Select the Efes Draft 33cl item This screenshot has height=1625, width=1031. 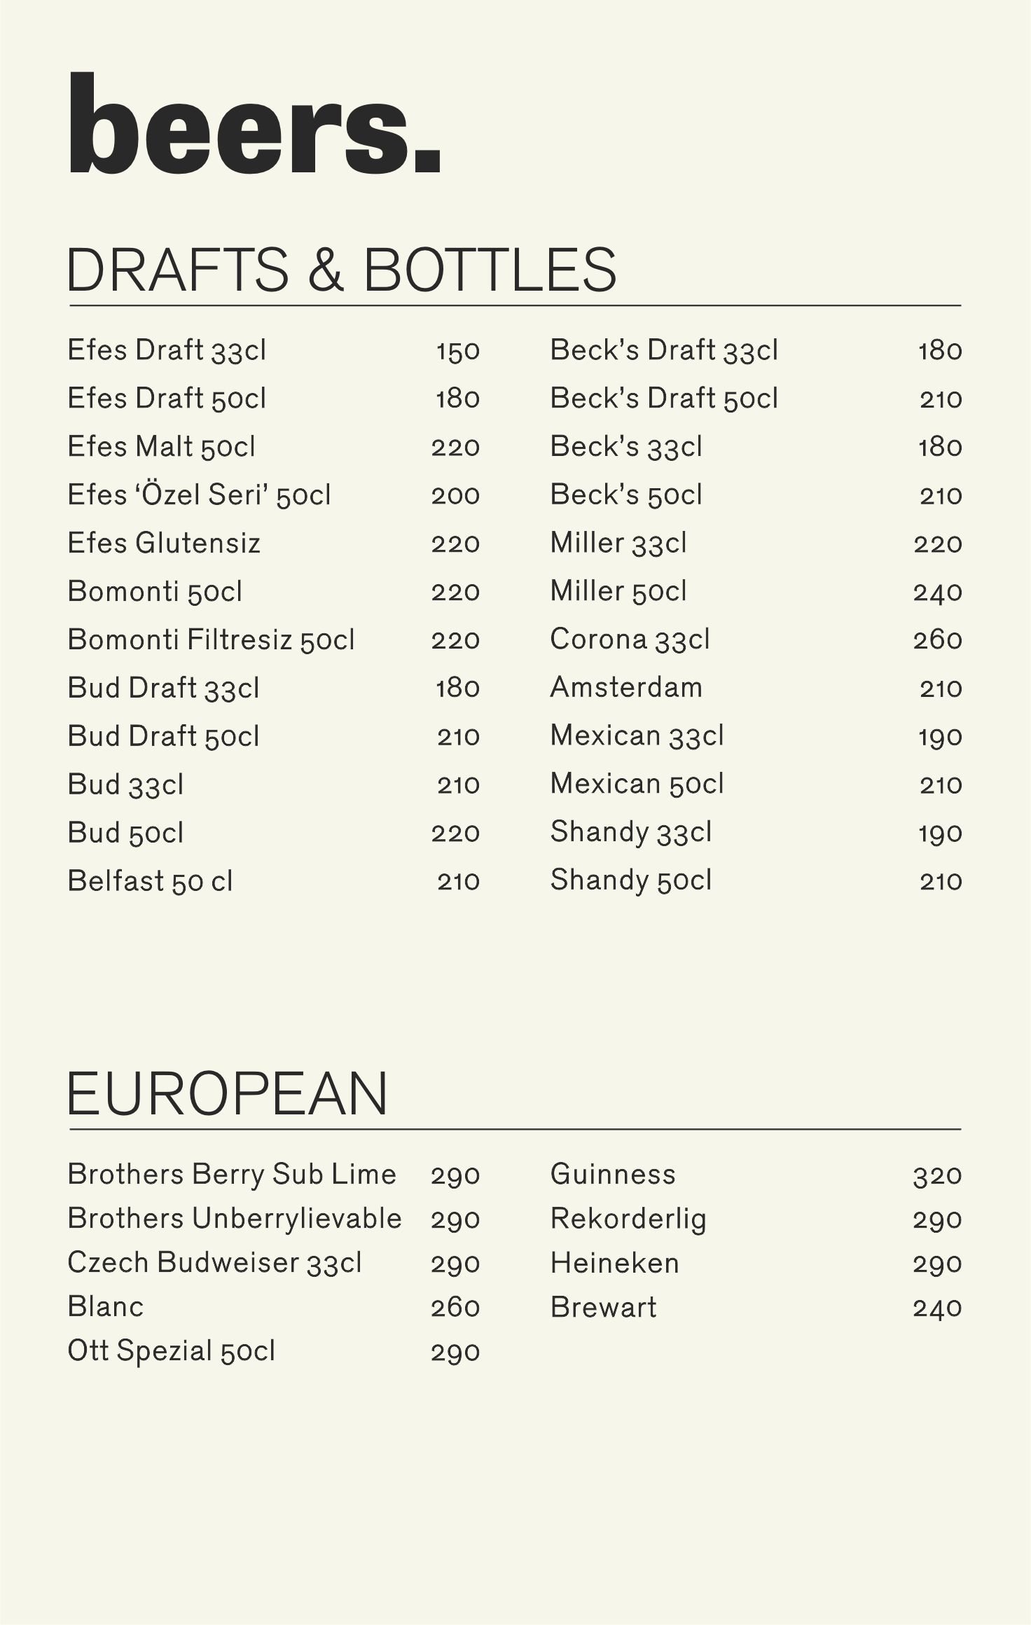point(167,350)
